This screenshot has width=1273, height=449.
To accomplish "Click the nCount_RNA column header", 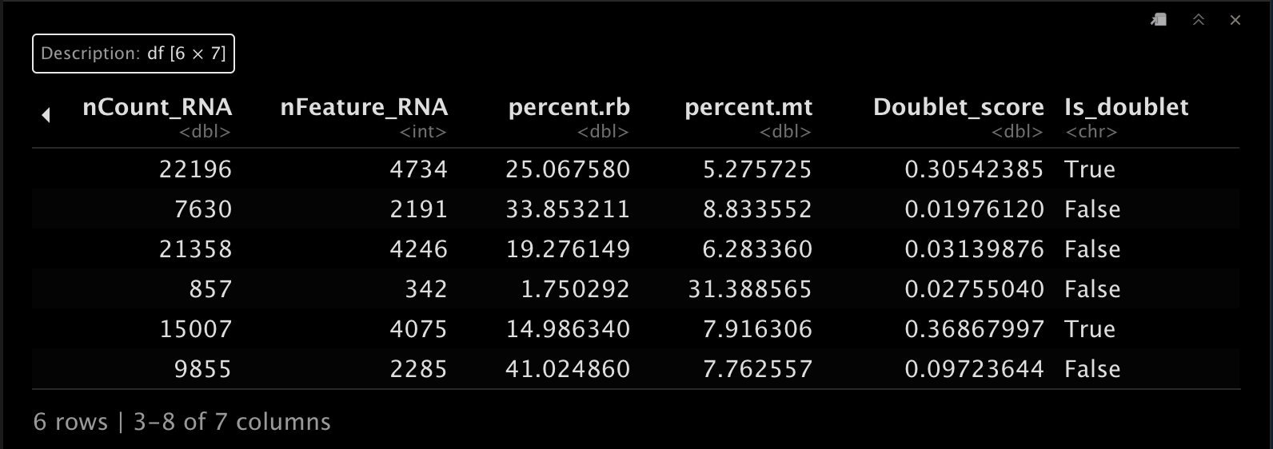I will [157, 107].
